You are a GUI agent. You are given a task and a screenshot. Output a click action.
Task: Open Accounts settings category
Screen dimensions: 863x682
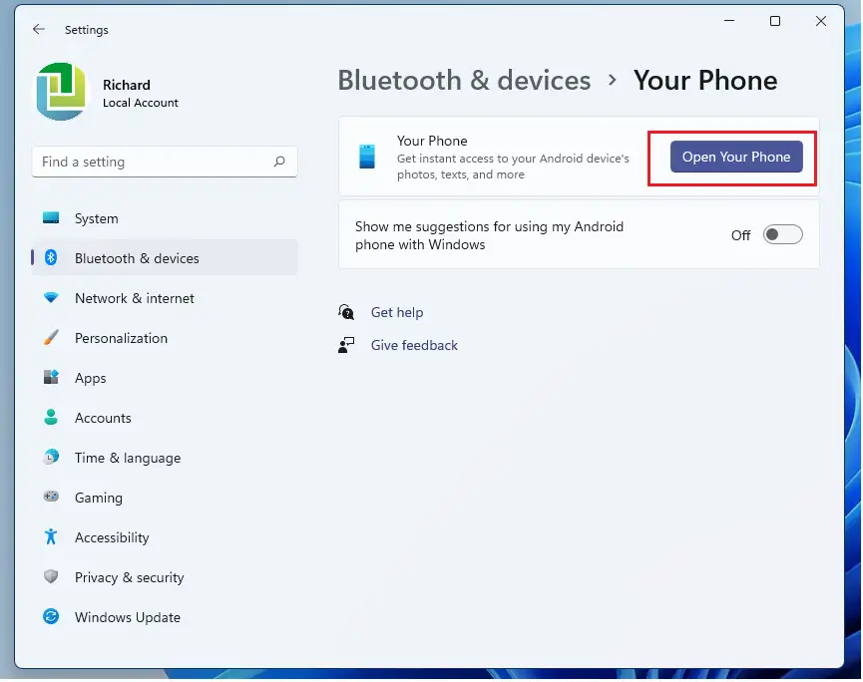165,418
